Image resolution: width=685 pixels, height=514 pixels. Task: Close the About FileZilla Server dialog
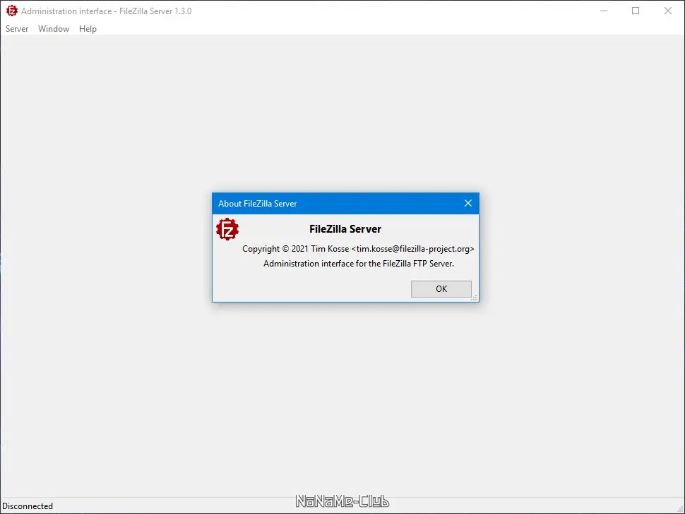[468, 203]
